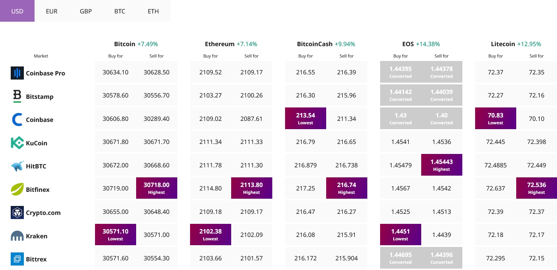This screenshot has height=270, width=557.
Task: Click the Kraken logo icon
Action: [x=17, y=236]
